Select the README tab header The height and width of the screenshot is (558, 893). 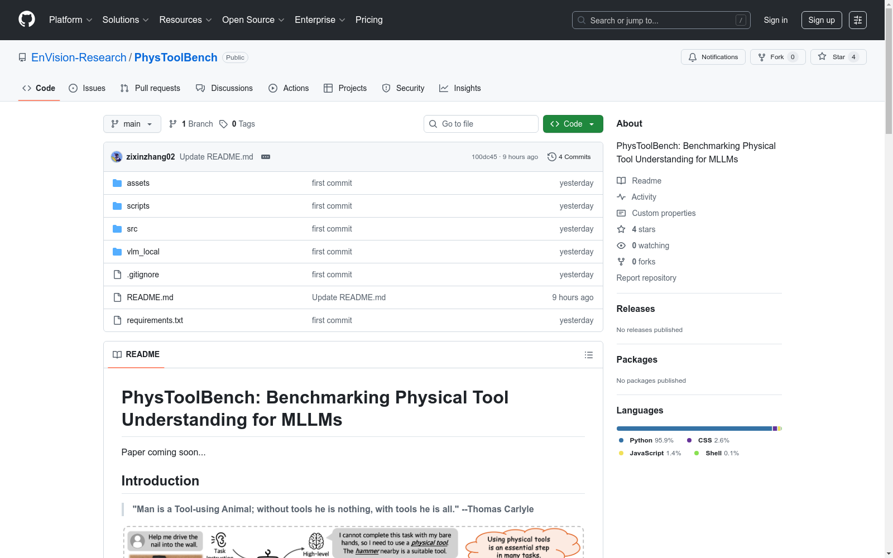pos(136,354)
